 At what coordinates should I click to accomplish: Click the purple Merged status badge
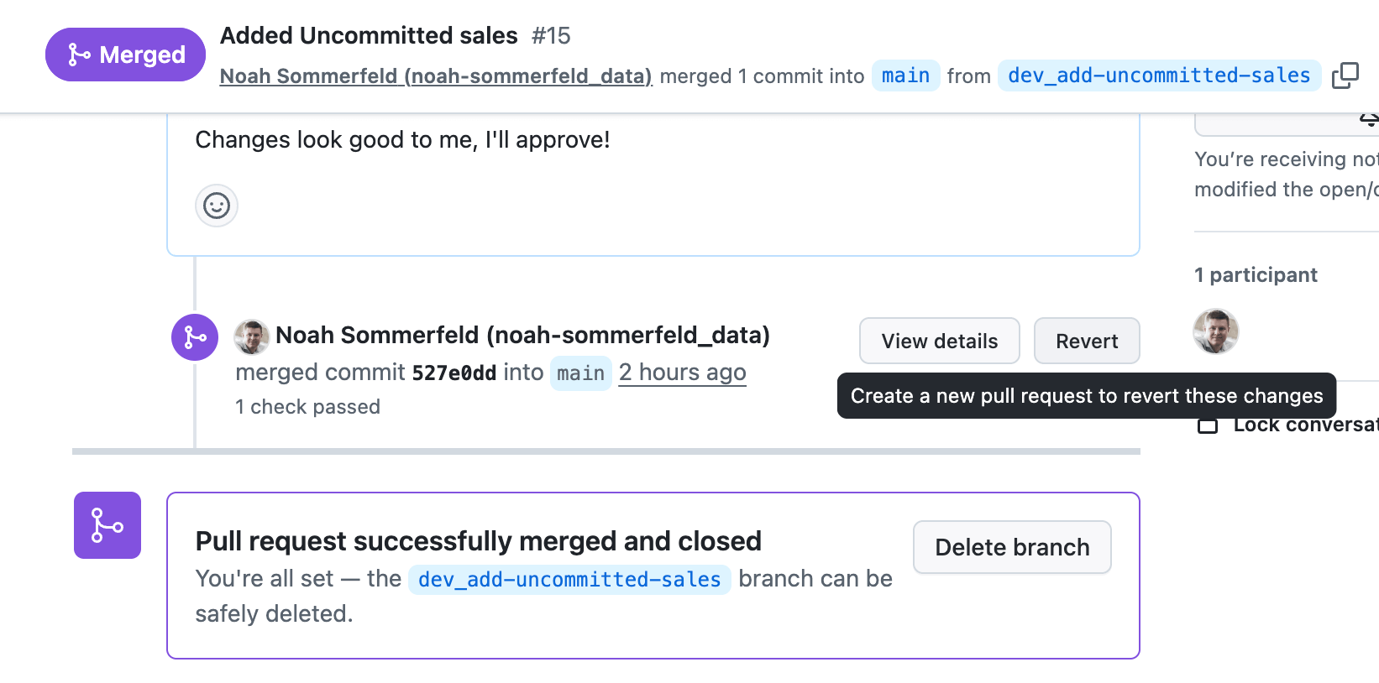(125, 55)
